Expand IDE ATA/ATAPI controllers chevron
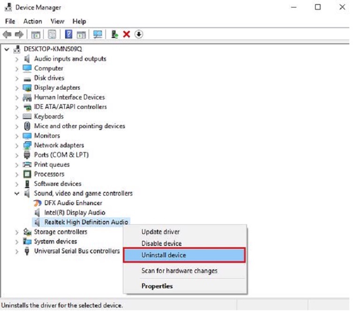 point(17,107)
